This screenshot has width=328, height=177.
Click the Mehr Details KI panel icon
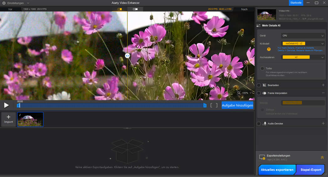[x=258, y=25]
